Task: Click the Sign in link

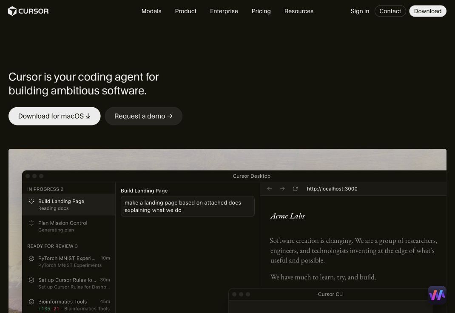Action: (360, 11)
